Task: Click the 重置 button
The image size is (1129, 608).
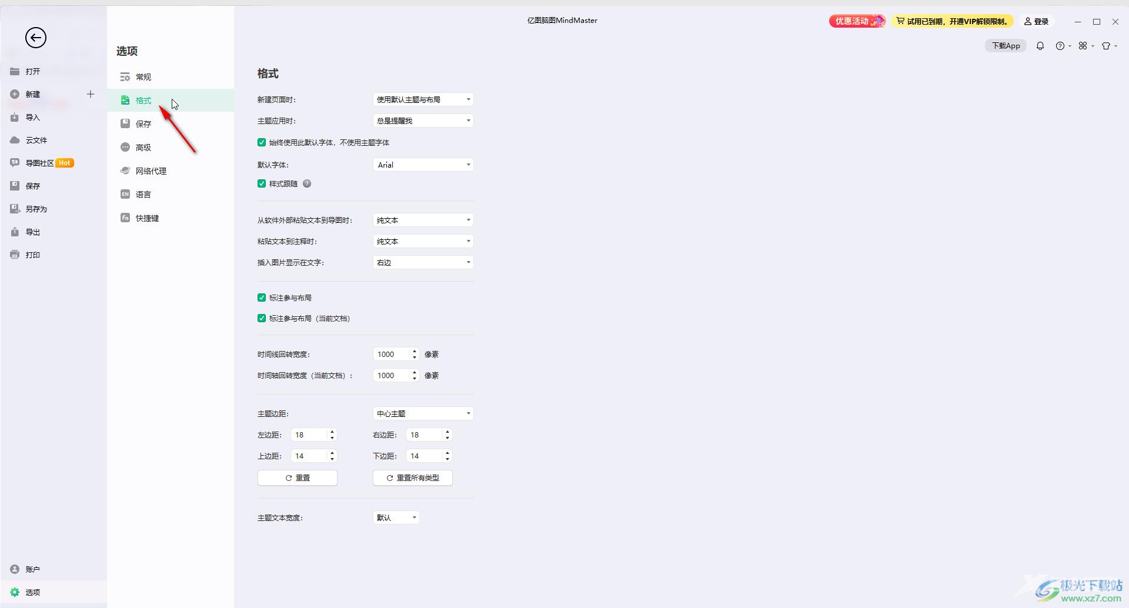Action: click(x=298, y=477)
